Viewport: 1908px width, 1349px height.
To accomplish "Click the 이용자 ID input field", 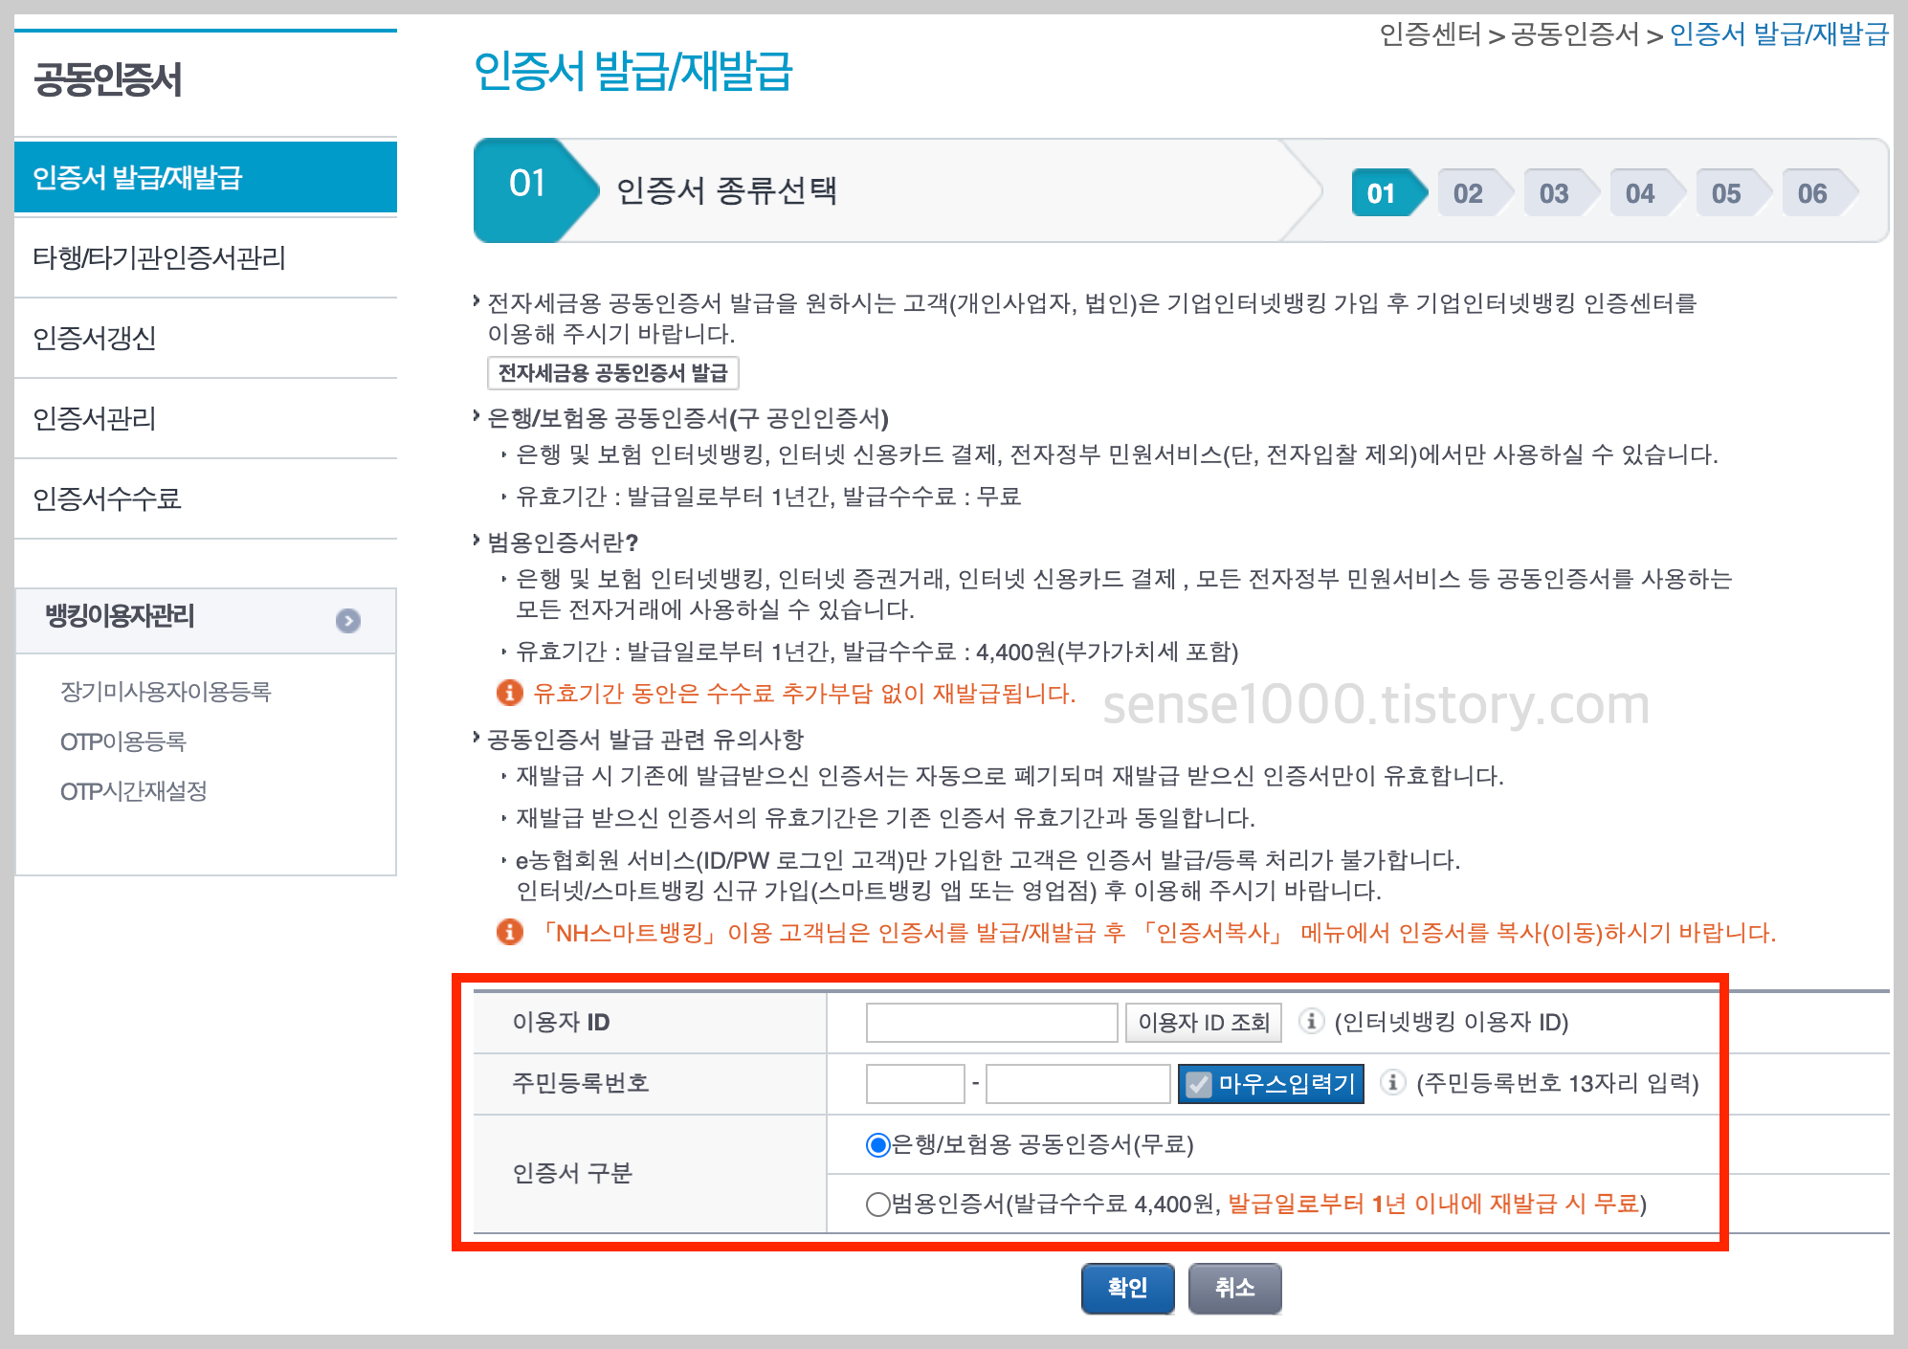I will (x=990, y=1021).
